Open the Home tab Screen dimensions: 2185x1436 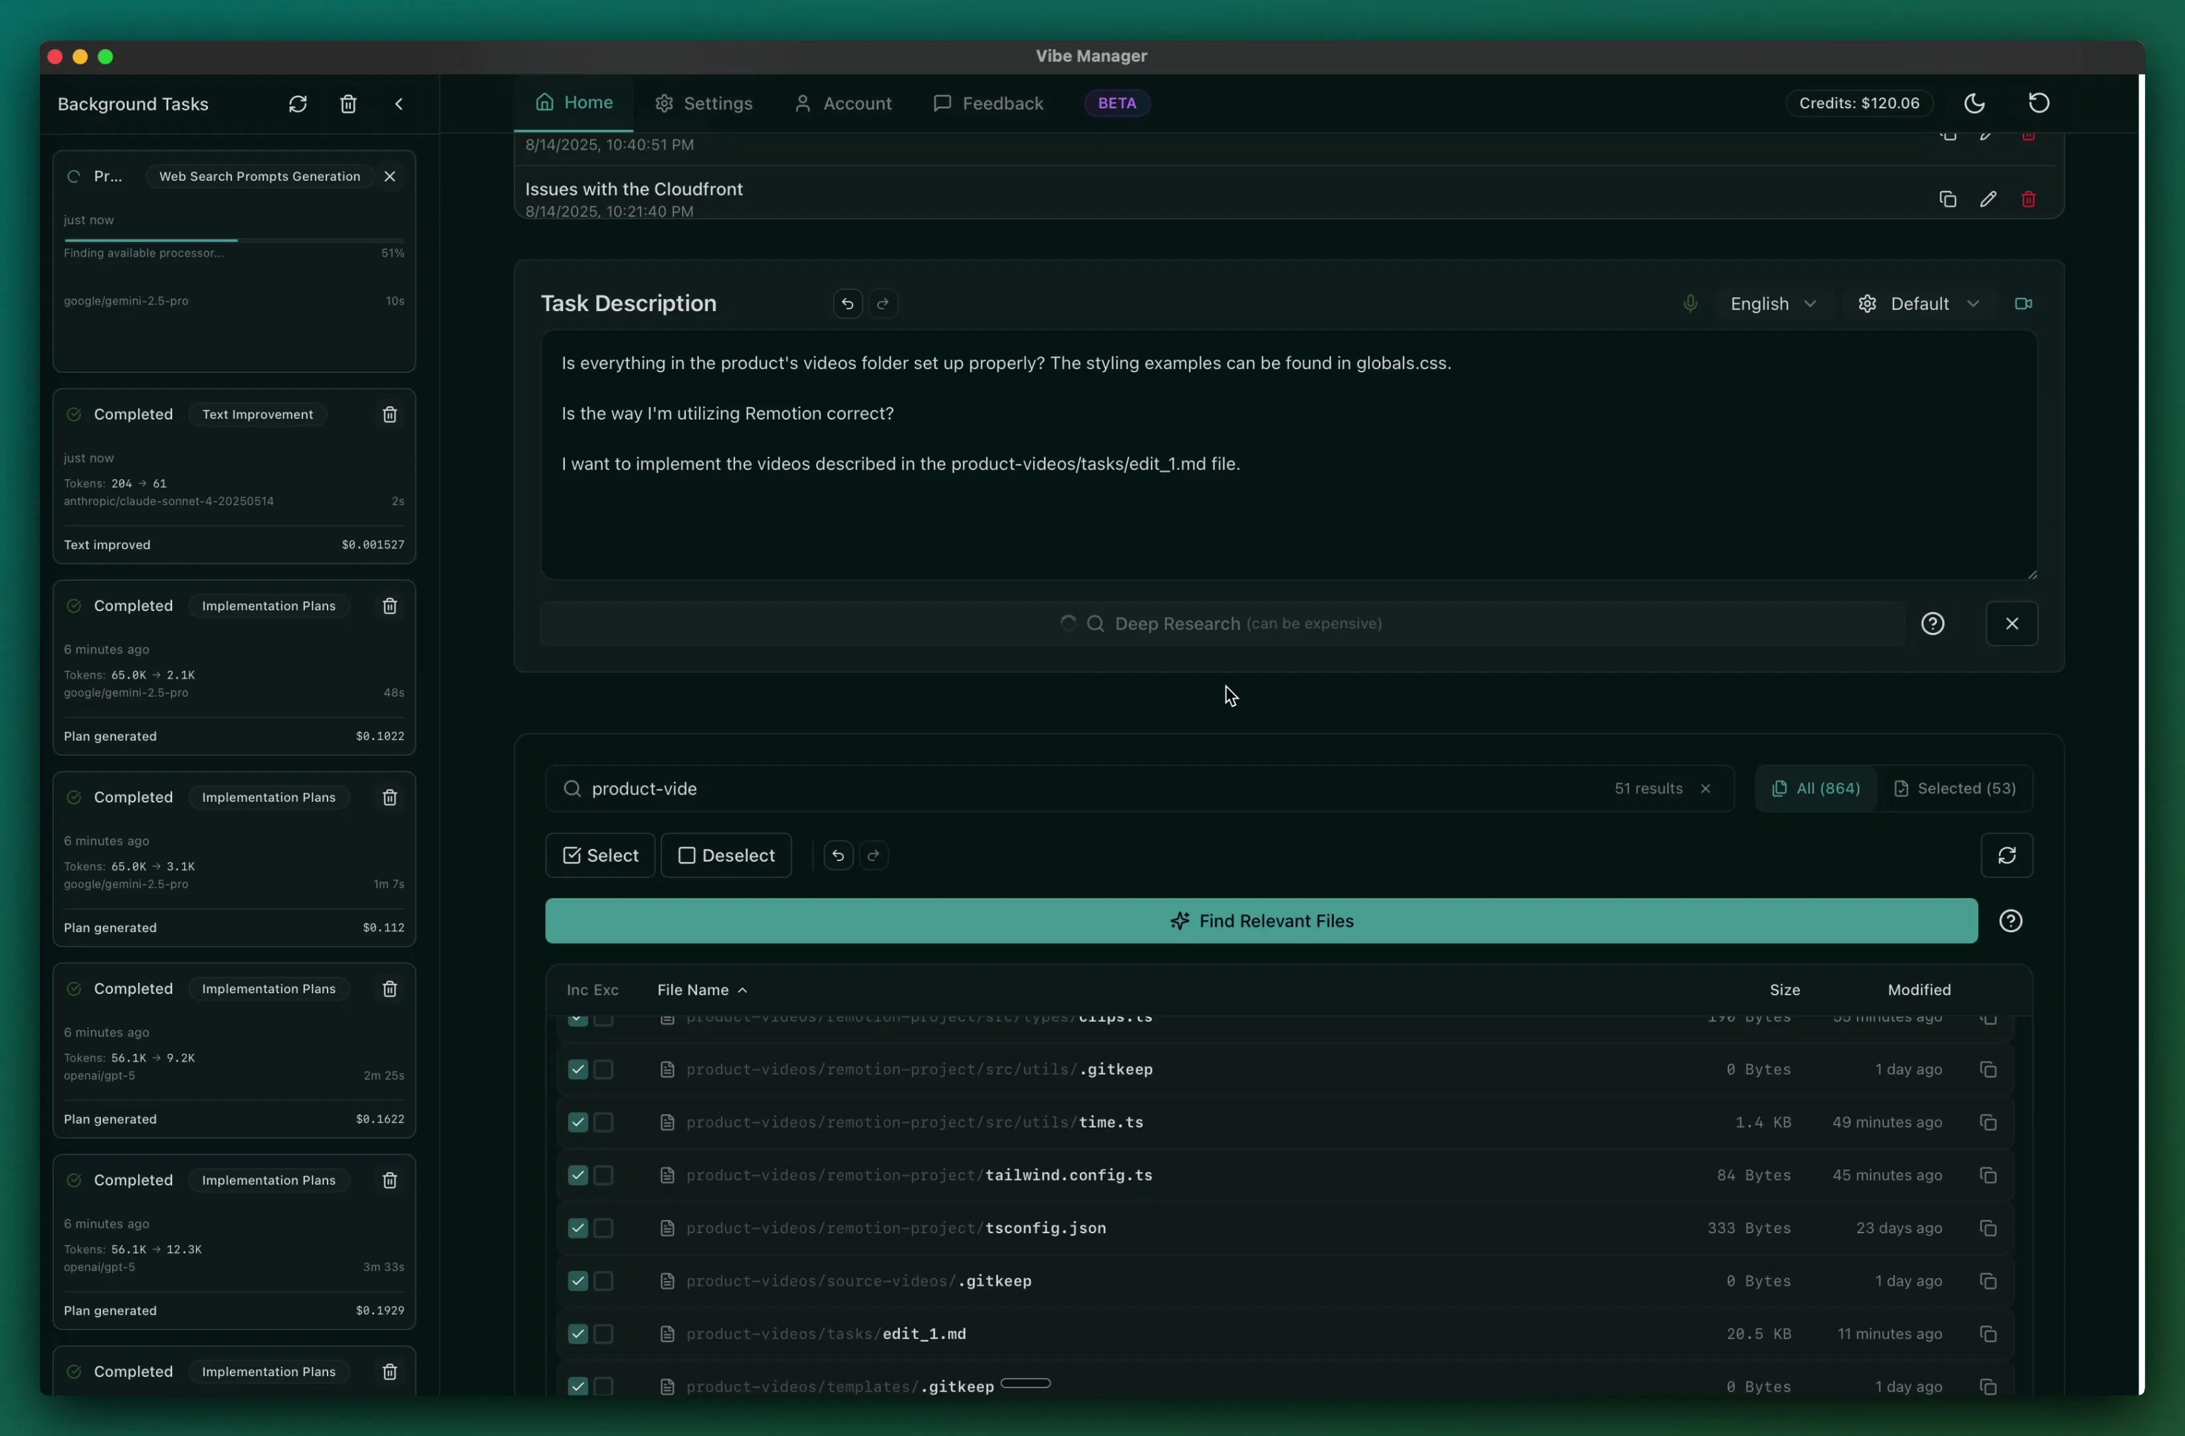(x=573, y=103)
